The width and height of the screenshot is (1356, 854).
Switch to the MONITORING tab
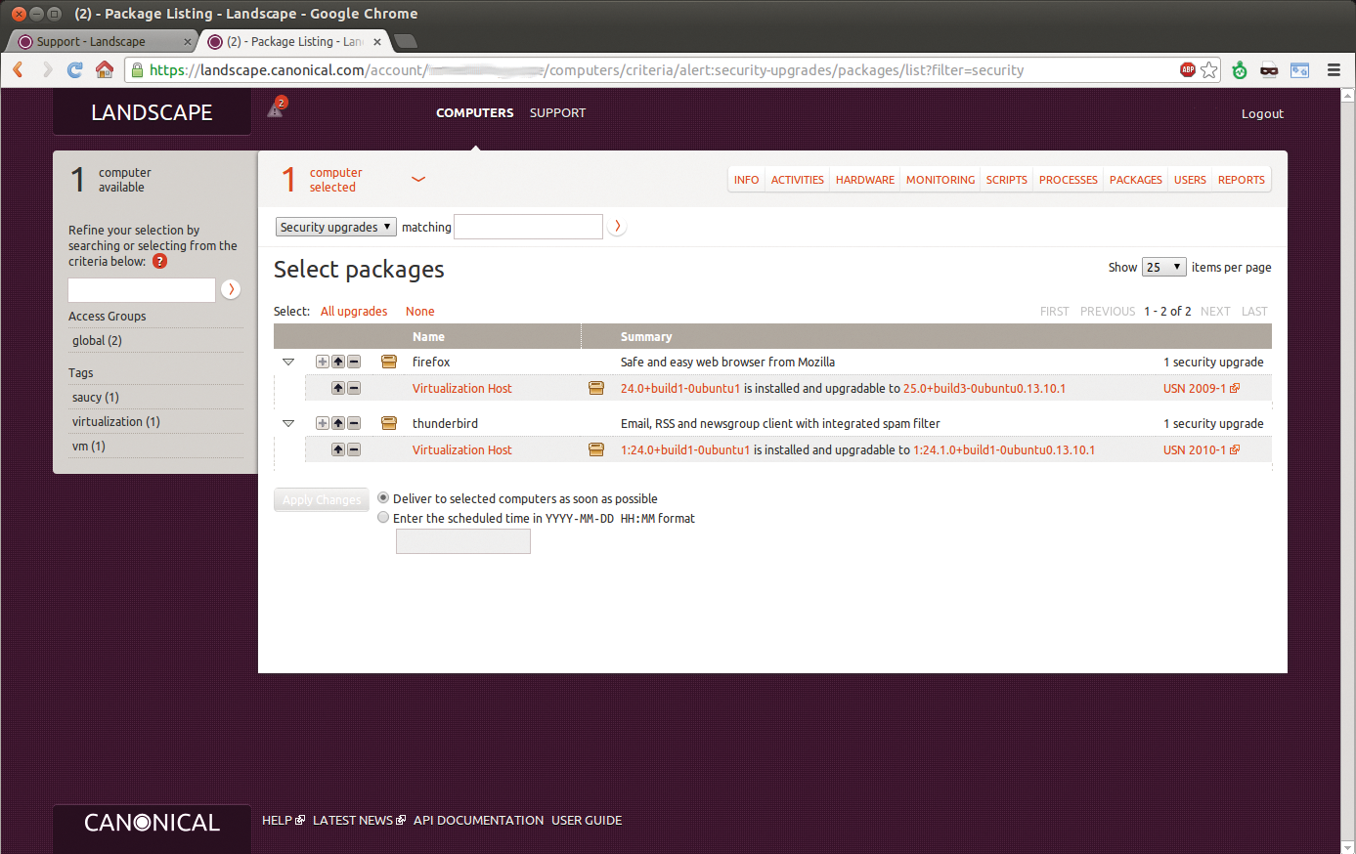[940, 180]
